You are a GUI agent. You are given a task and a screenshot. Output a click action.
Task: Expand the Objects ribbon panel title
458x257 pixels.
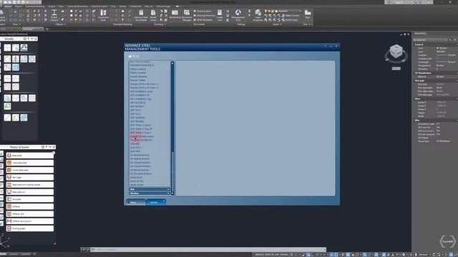[x=60, y=24]
